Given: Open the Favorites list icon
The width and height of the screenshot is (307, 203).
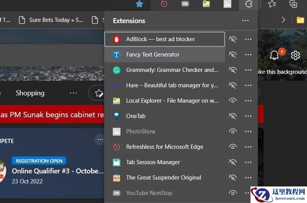Looking at the screenshot, I should pyautogui.click(x=272, y=4).
